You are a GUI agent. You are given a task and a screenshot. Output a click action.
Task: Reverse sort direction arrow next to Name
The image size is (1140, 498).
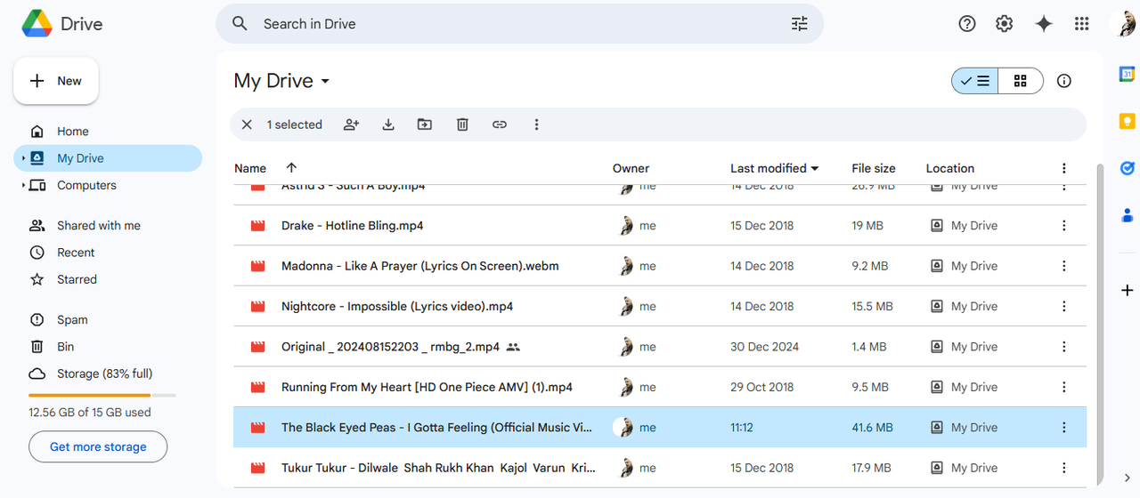click(x=291, y=167)
